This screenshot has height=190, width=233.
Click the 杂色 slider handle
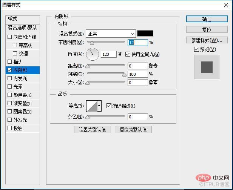tap(88, 117)
